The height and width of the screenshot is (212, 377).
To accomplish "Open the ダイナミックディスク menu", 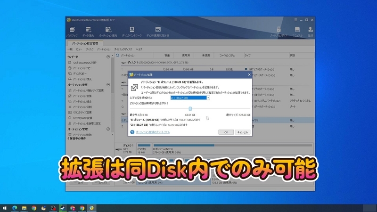I will tap(123, 49).
